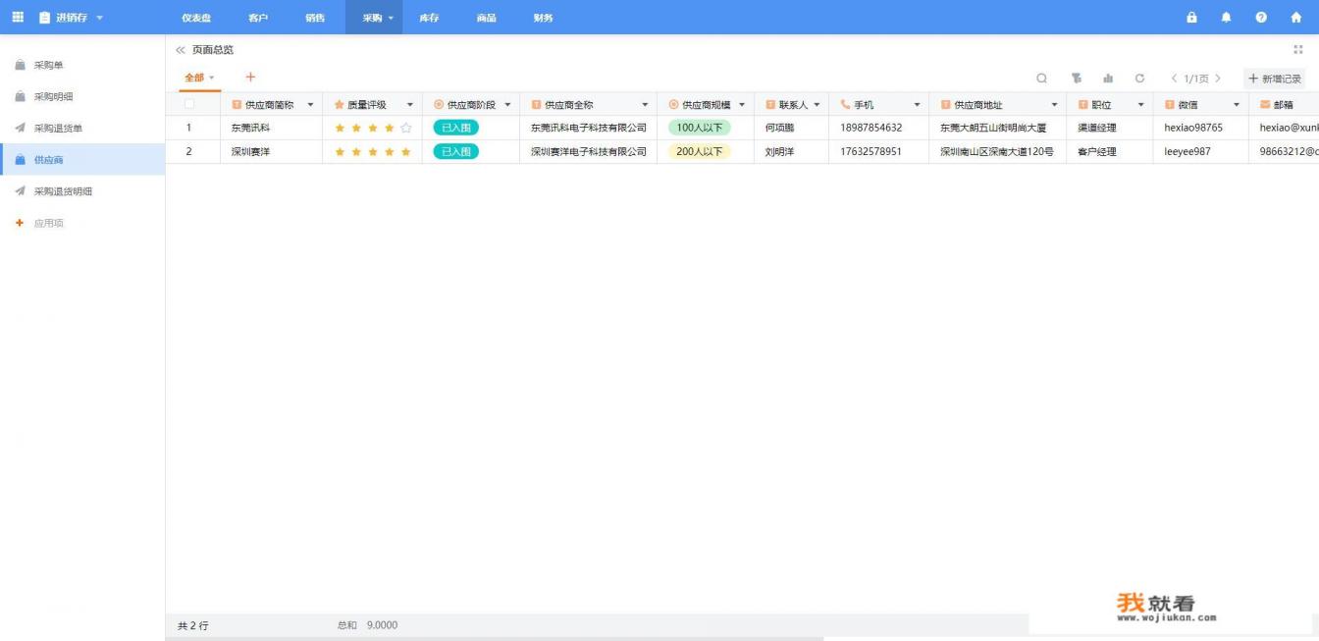Tick the select-all checkbox in table header

[x=189, y=104]
